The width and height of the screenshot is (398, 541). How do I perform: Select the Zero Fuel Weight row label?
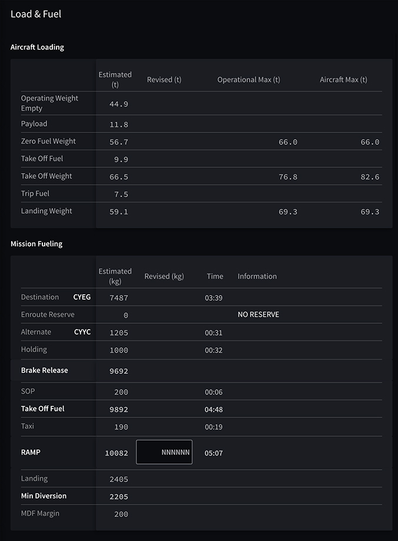48,141
